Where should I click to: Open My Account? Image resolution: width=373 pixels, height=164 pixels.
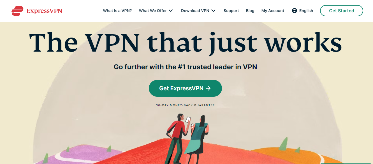pos(273,11)
